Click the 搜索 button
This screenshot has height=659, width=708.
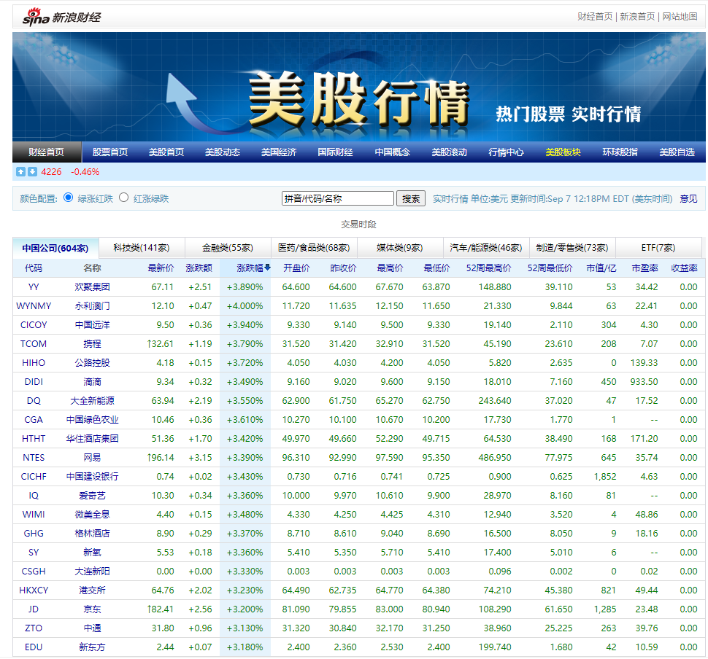(411, 198)
